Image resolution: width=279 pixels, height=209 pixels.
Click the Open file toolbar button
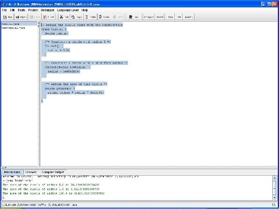click(21, 17)
